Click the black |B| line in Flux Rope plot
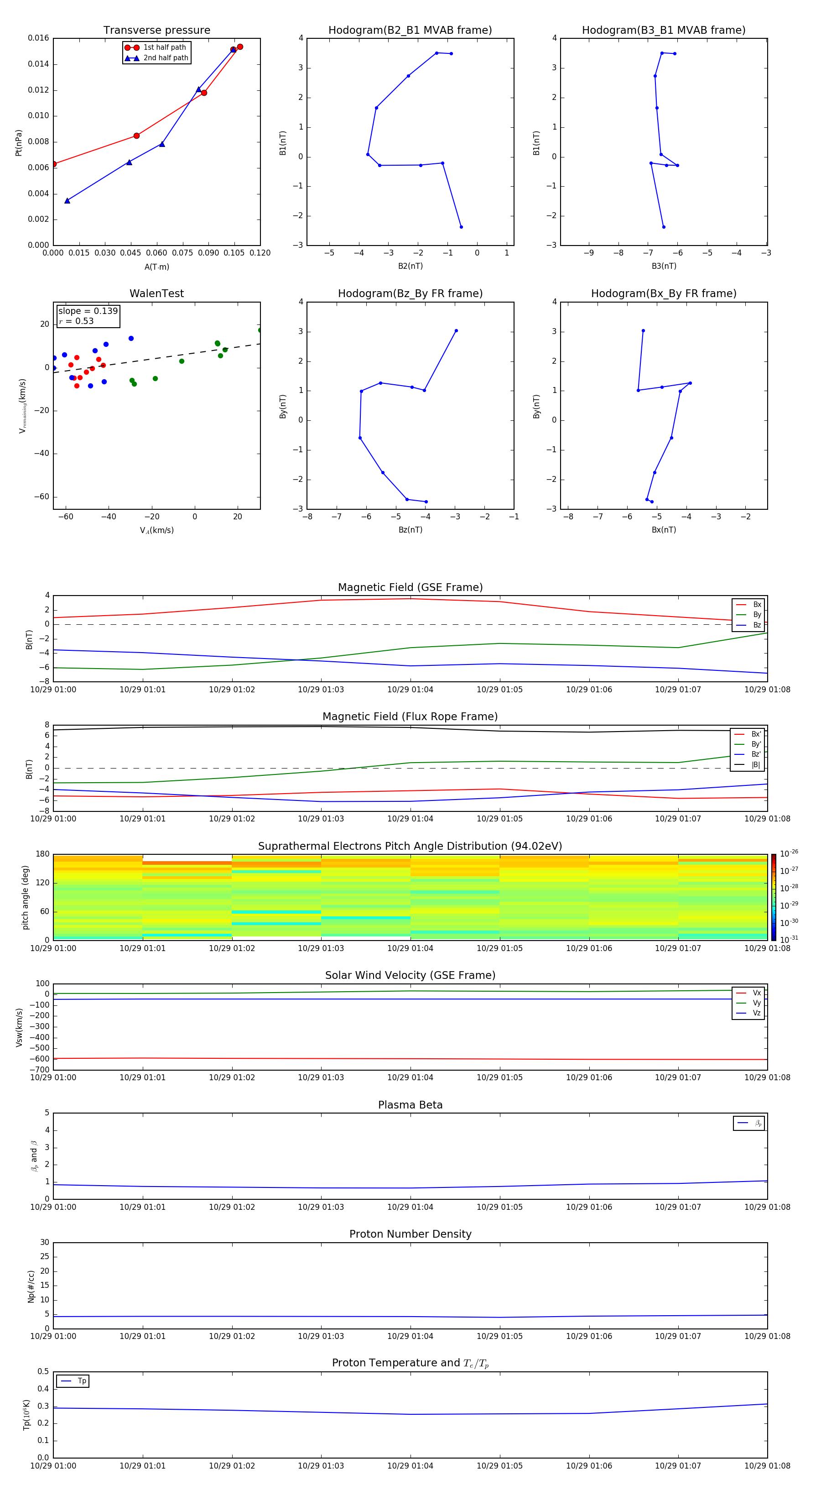The width and height of the screenshot is (821, 1506). (x=410, y=728)
